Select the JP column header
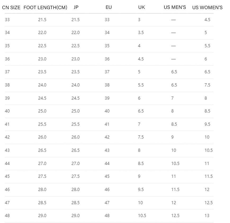 pos(76,7)
